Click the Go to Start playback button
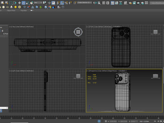Screen dimensions: 164x123 point(155,121)
